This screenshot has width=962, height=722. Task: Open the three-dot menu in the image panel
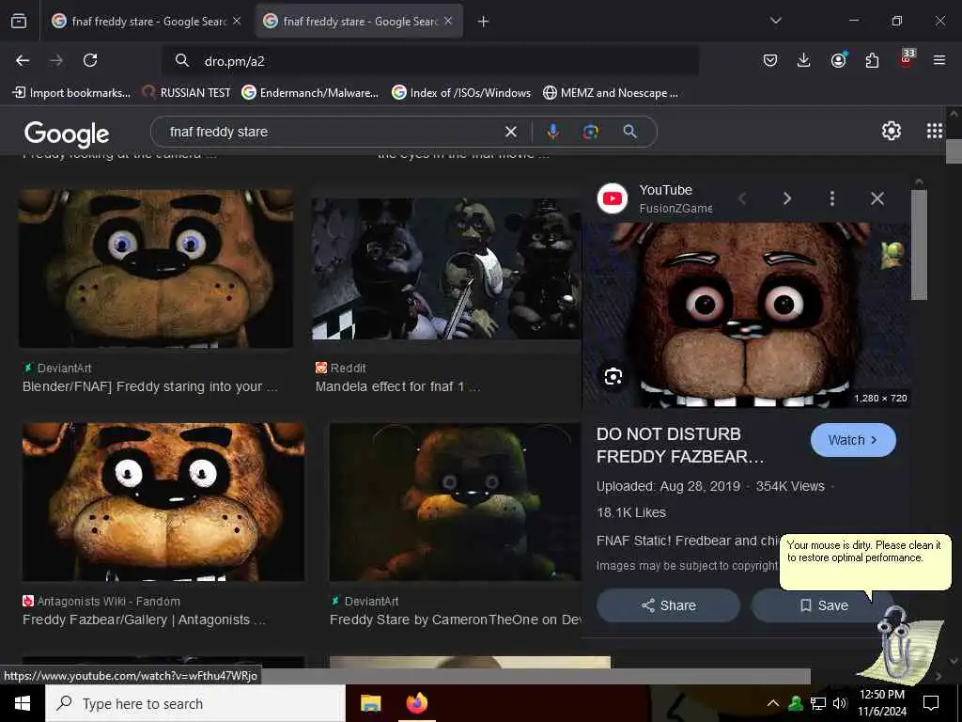click(832, 198)
